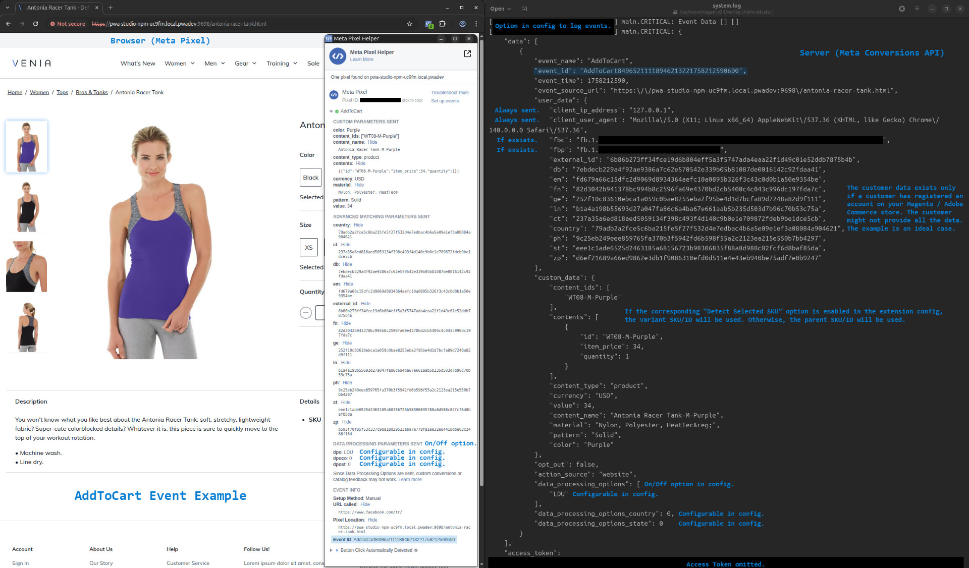
Task: Open the Meta Pixel Helper extension icon in the browser toolbar
Action: point(429,24)
